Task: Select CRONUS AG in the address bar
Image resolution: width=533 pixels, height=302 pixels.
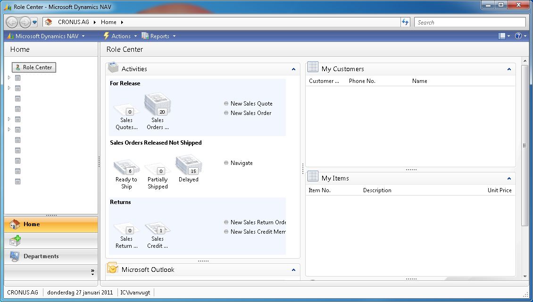Action: click(x=74, y=22)
